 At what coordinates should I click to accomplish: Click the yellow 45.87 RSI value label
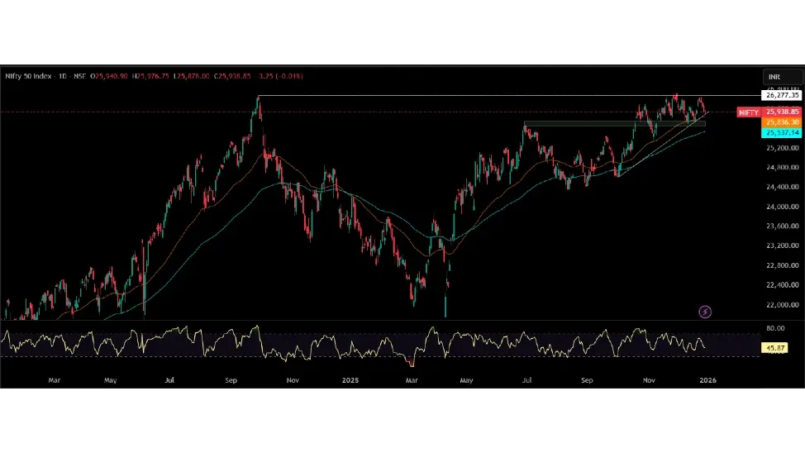[x=775, y=348]
